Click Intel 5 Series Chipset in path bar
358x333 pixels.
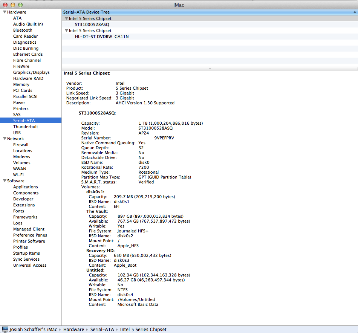click(x=143, y=330)
